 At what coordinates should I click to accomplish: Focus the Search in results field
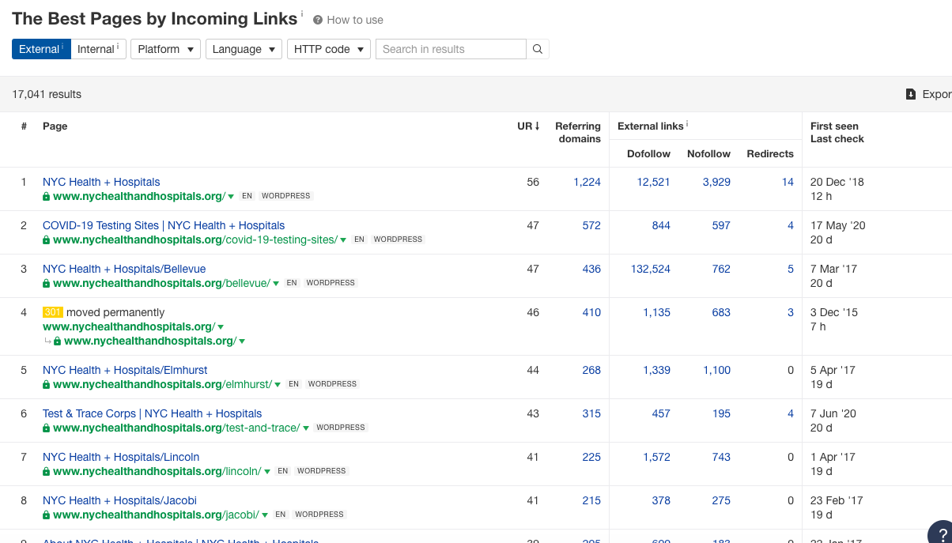451,49
